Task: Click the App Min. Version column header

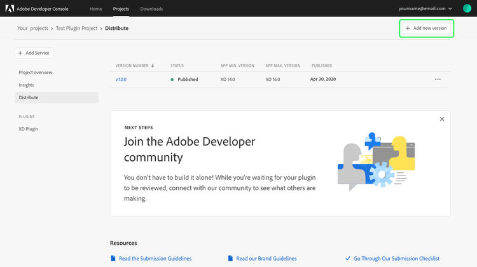Action: point(237,65)
